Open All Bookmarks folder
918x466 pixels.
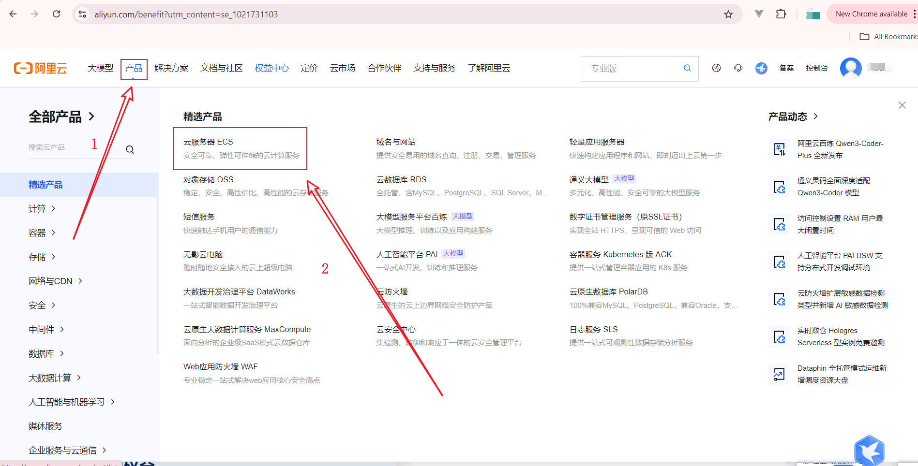point(888,36)
